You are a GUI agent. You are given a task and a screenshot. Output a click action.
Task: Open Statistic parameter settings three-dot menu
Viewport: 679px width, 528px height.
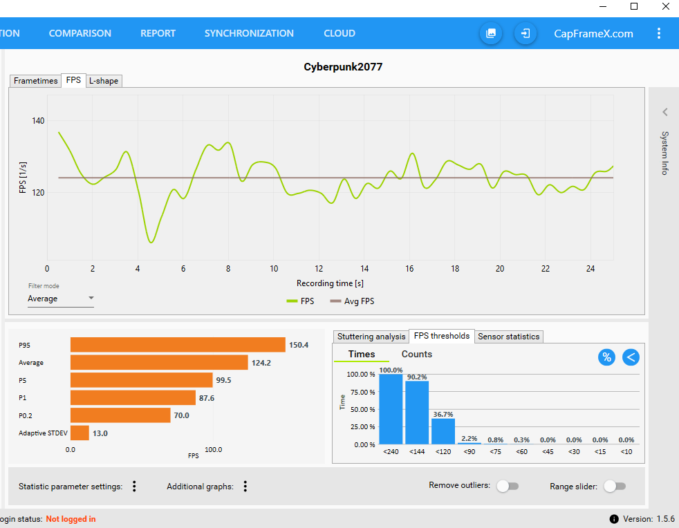click(134, 487)
